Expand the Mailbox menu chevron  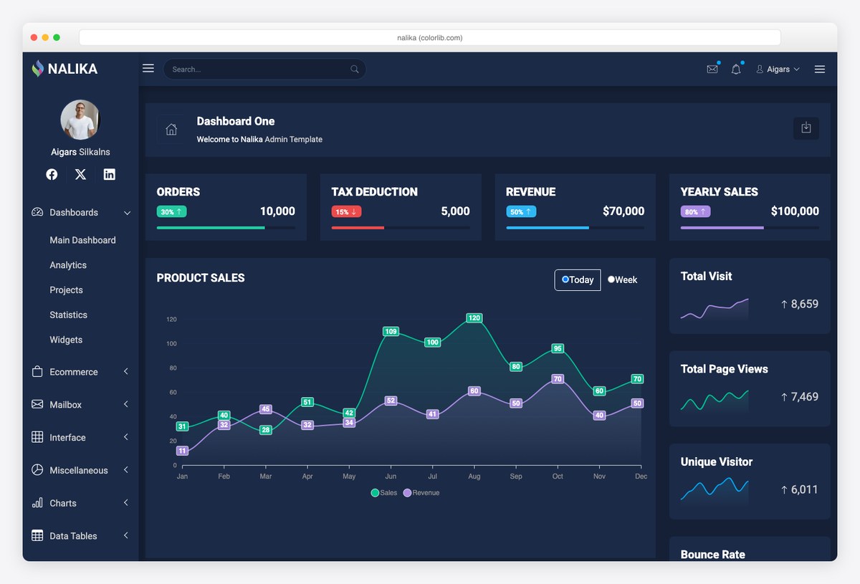[126, 404]
